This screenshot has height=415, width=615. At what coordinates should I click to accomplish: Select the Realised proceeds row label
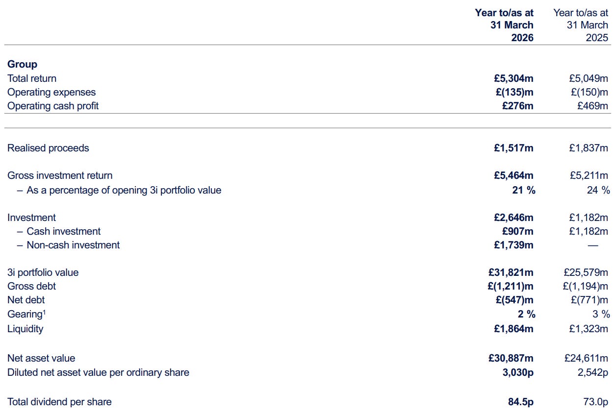pyautogui.click(x=48, y=148)
